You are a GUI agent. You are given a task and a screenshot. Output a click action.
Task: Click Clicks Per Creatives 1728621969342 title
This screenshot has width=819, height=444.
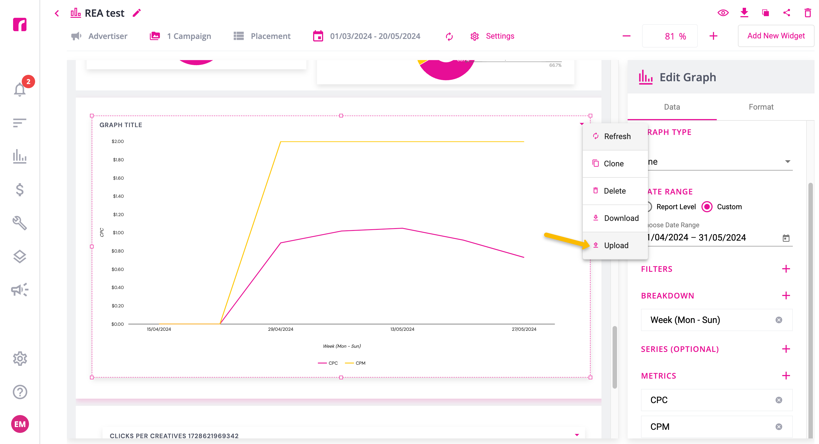tap(174, 436)
